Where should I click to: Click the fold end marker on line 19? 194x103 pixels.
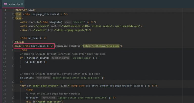(x=13, y=82)
